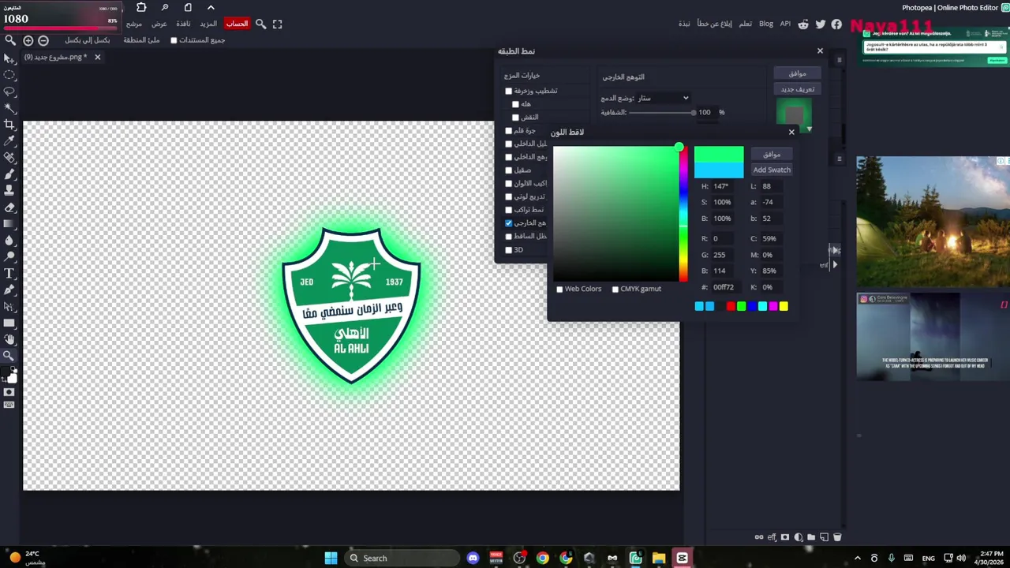Uncheck the outer glow style checkbox
Image resolution: width=1010 pixels, height=568 pixels.
(x=509, y=223)
